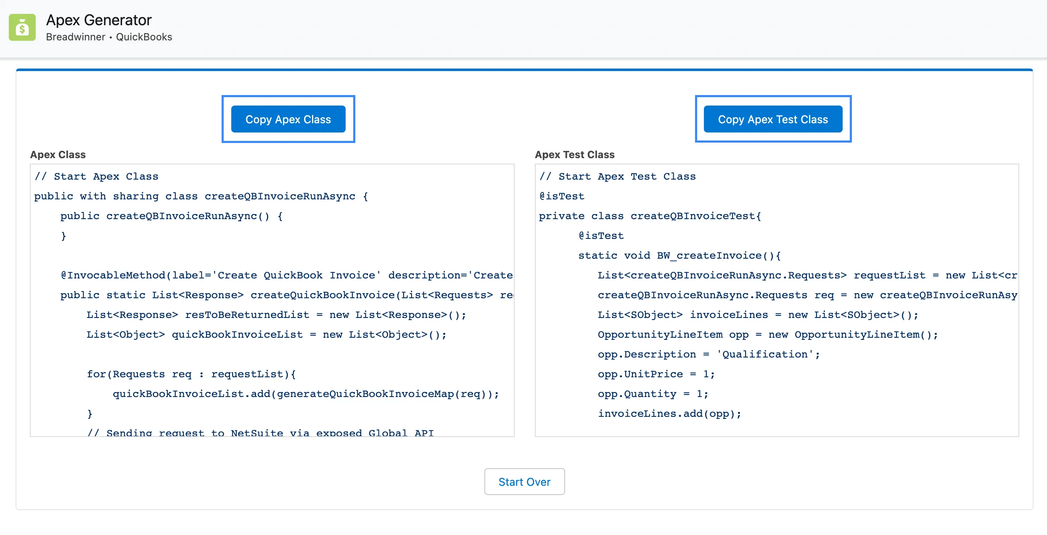Click the 'List<createQBInvoiceRunAsync.Requests> requestList' line

[x=807, y=275]
